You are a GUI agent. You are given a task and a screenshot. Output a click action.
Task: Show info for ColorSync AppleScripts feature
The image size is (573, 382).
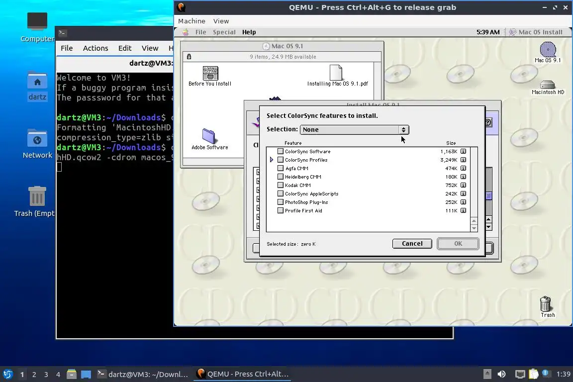[x=463, y=194]
